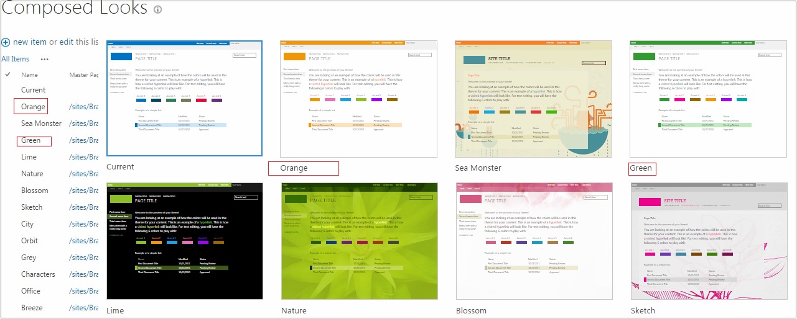The height and width of the screenshot is (319, 797).
Task: Open the Characters item in the list
Action: click(38, 274)
